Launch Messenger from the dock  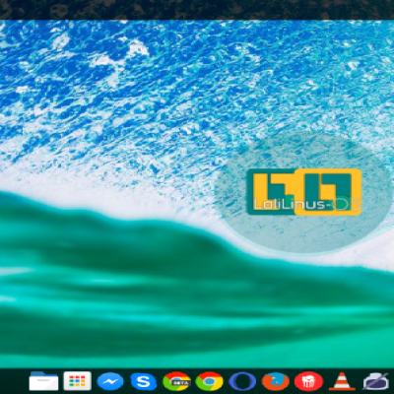coord(110,381)
